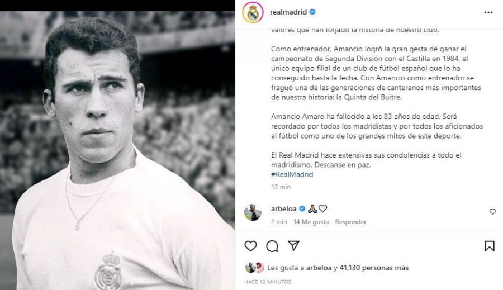
Task: Like arbeloa's comment with the small heart
Action: pyautogui.click(x=493, y=212)
